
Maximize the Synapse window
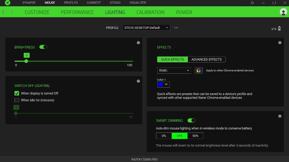click(x=274, y=3)
